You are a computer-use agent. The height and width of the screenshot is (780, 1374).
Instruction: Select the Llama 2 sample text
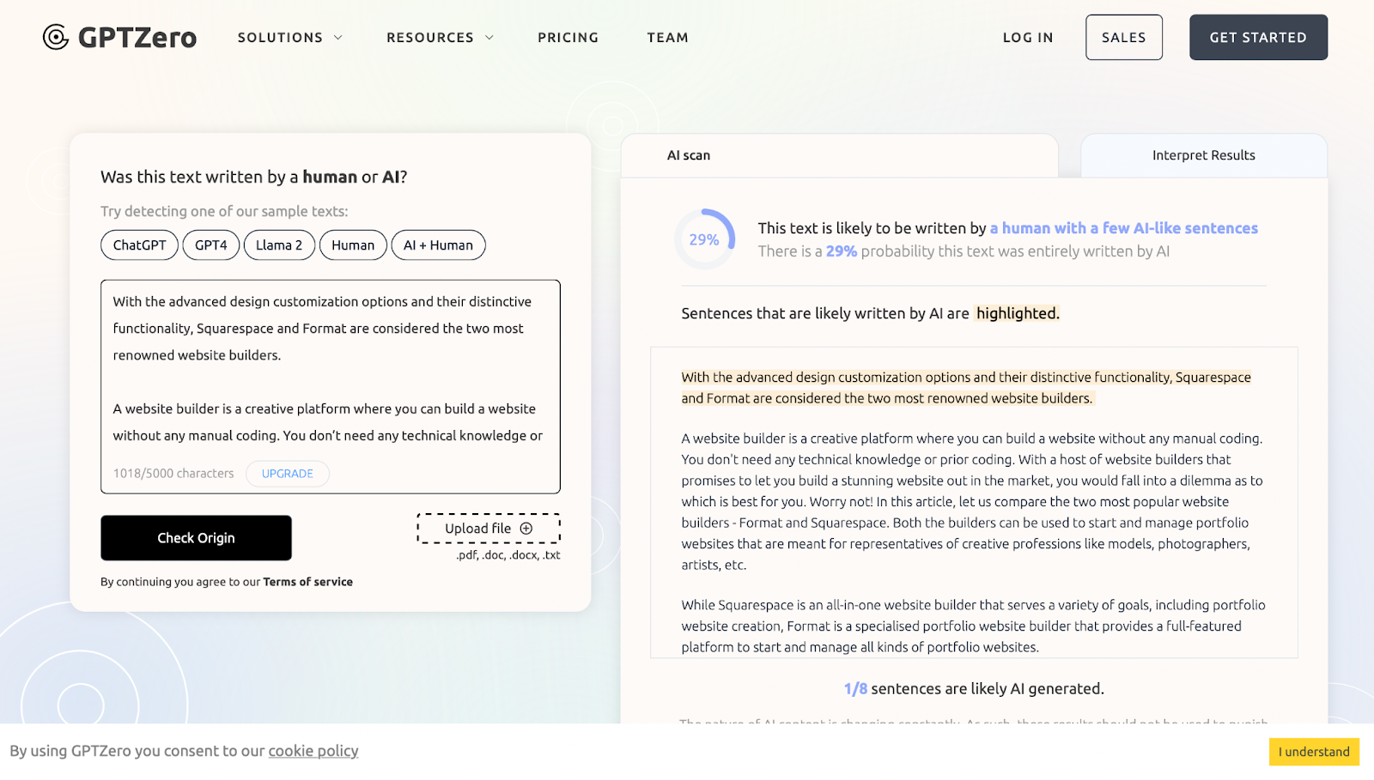(x=279, y=245)
